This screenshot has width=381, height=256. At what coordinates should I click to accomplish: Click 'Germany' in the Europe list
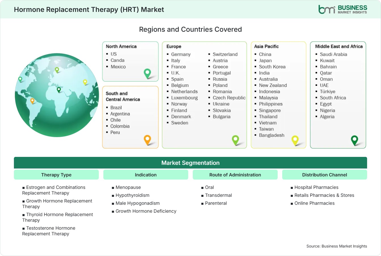(x=181, y=54)
